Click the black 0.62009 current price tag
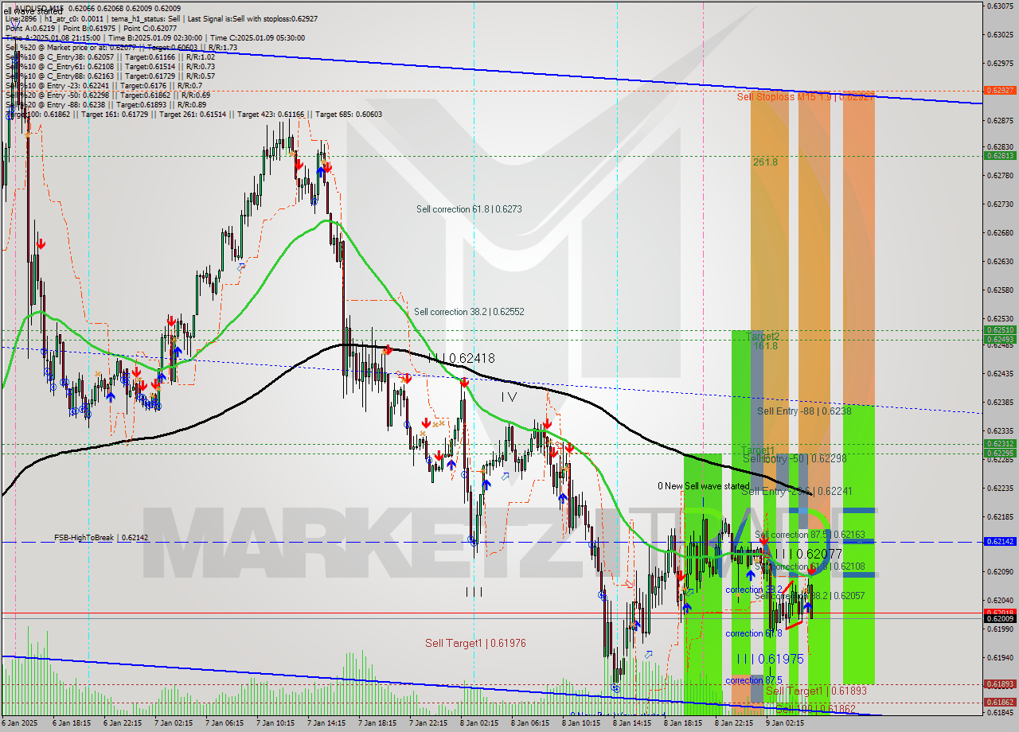1019x732 pixels. point(1000,619)
